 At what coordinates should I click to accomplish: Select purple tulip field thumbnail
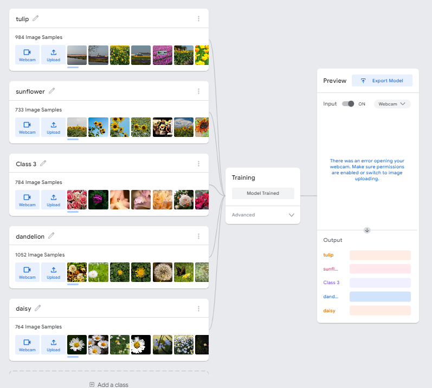pos(163,55)
